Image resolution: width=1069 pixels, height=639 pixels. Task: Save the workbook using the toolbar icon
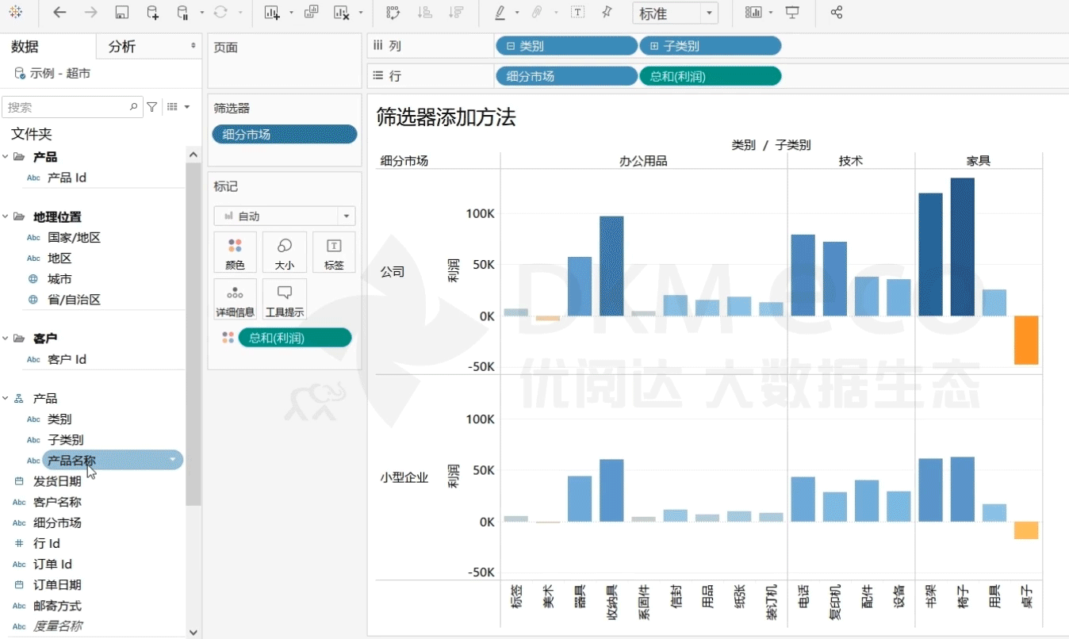pyautogui.click(x=121, y=13)
